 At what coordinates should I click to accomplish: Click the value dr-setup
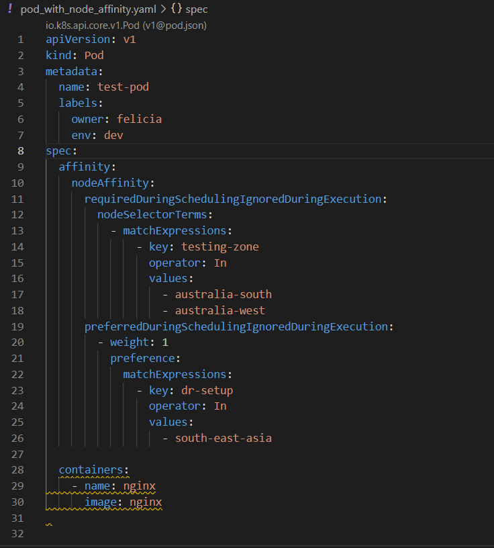(207, 390)
